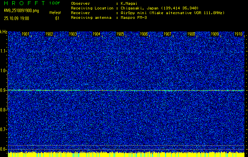Click the 1.0 kHz axis label
The height and width of the screenshot is (157, 248).
tap(4, 71)
